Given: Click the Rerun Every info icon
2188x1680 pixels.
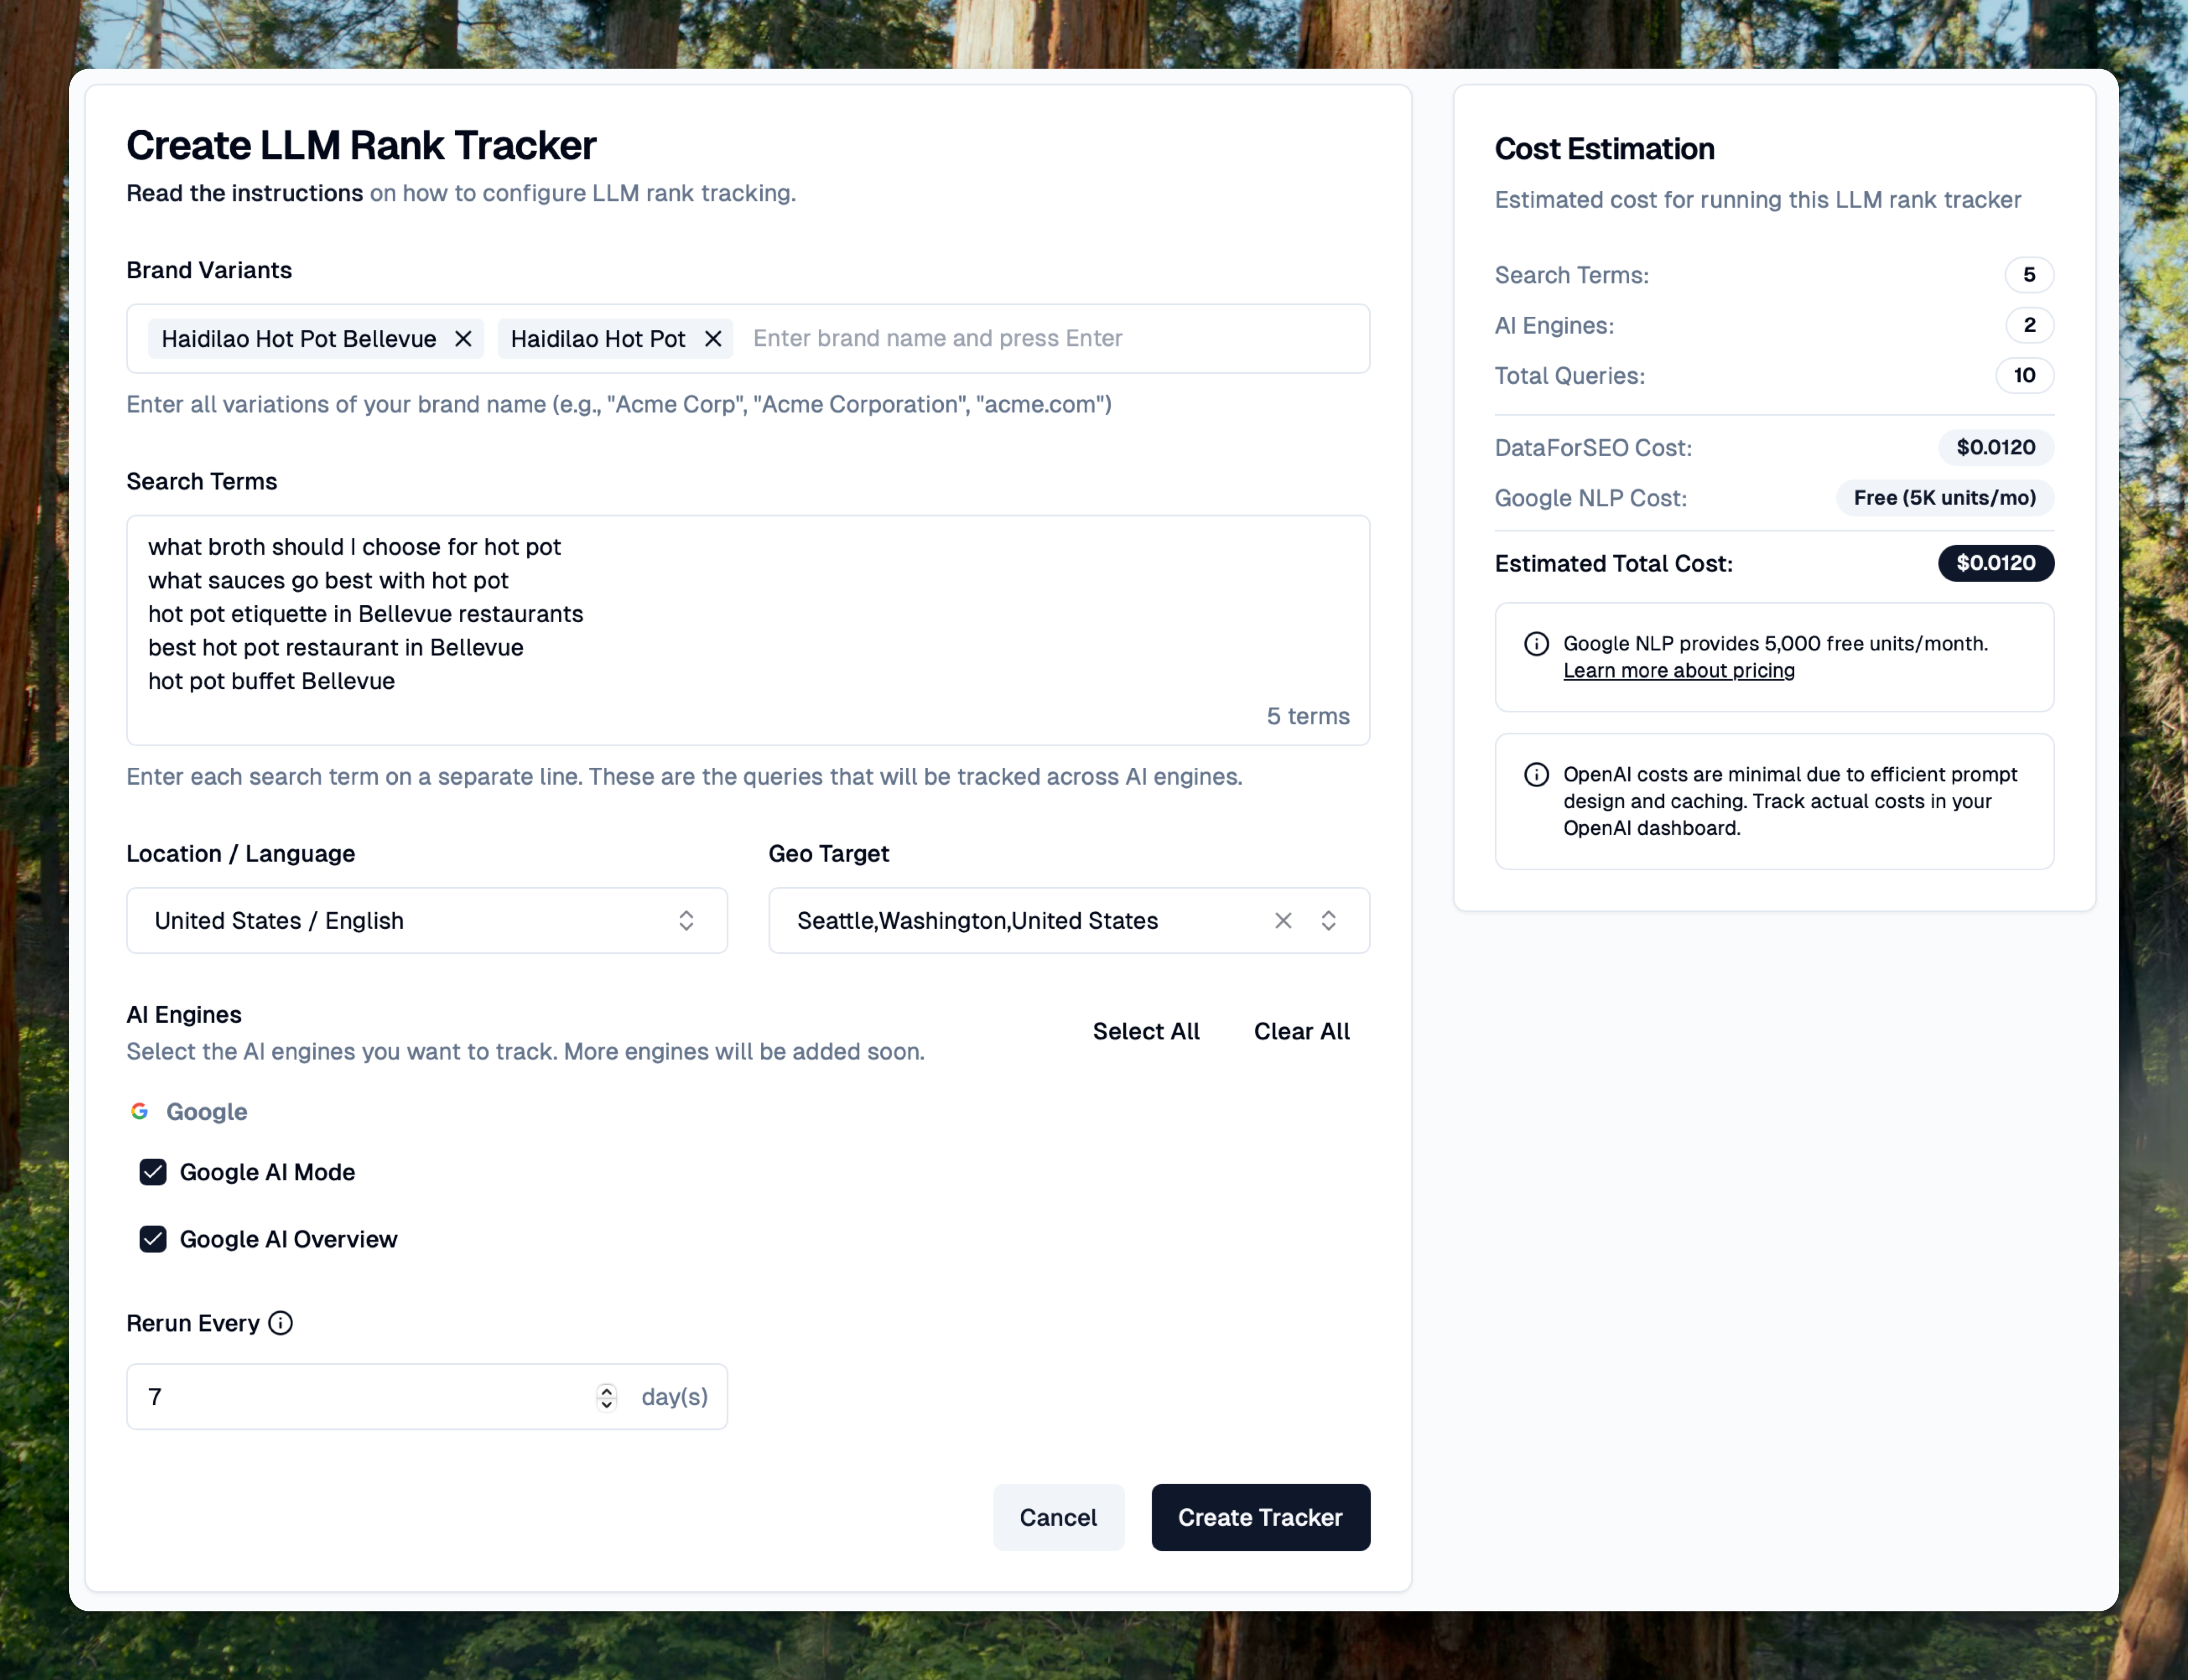Looking at the screenshot, I should tap(281, 1323).
